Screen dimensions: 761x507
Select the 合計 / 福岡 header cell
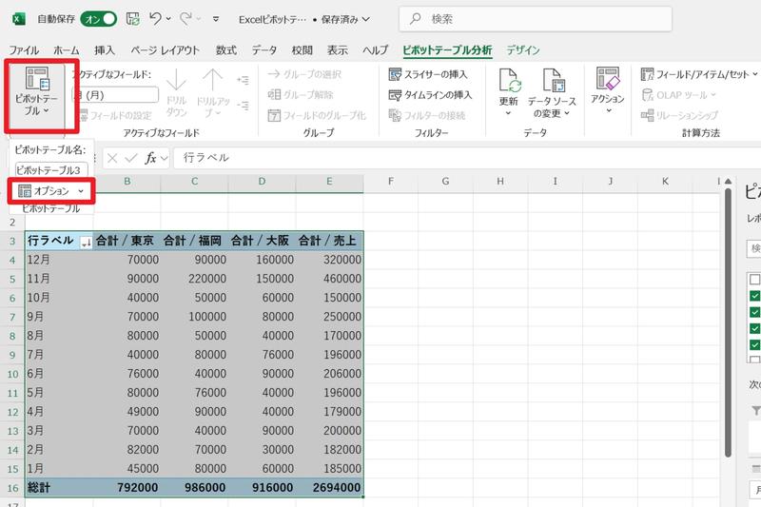pos(195,241)
